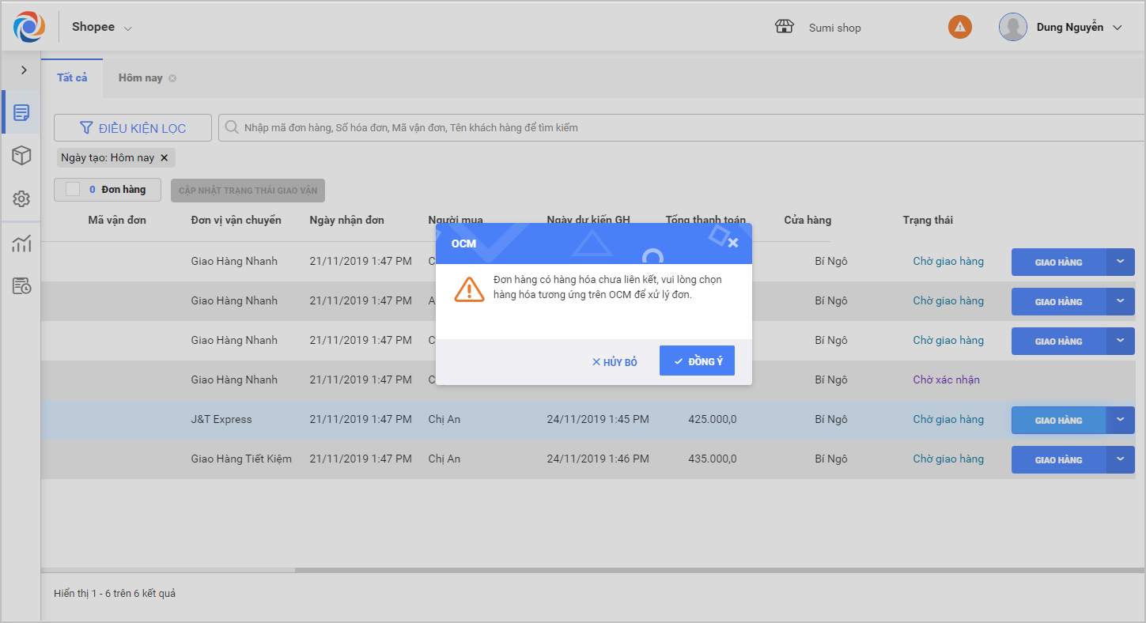1146x623 pixels.
Task: Click the Đồng ý confirm button
Action: 697,361
